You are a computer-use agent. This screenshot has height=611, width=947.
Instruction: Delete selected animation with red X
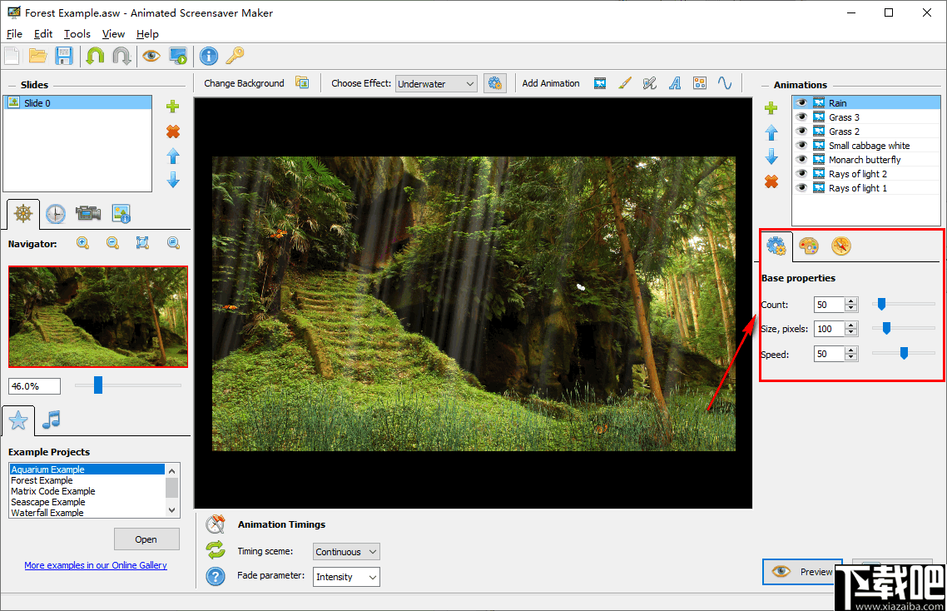pos(771,181)
